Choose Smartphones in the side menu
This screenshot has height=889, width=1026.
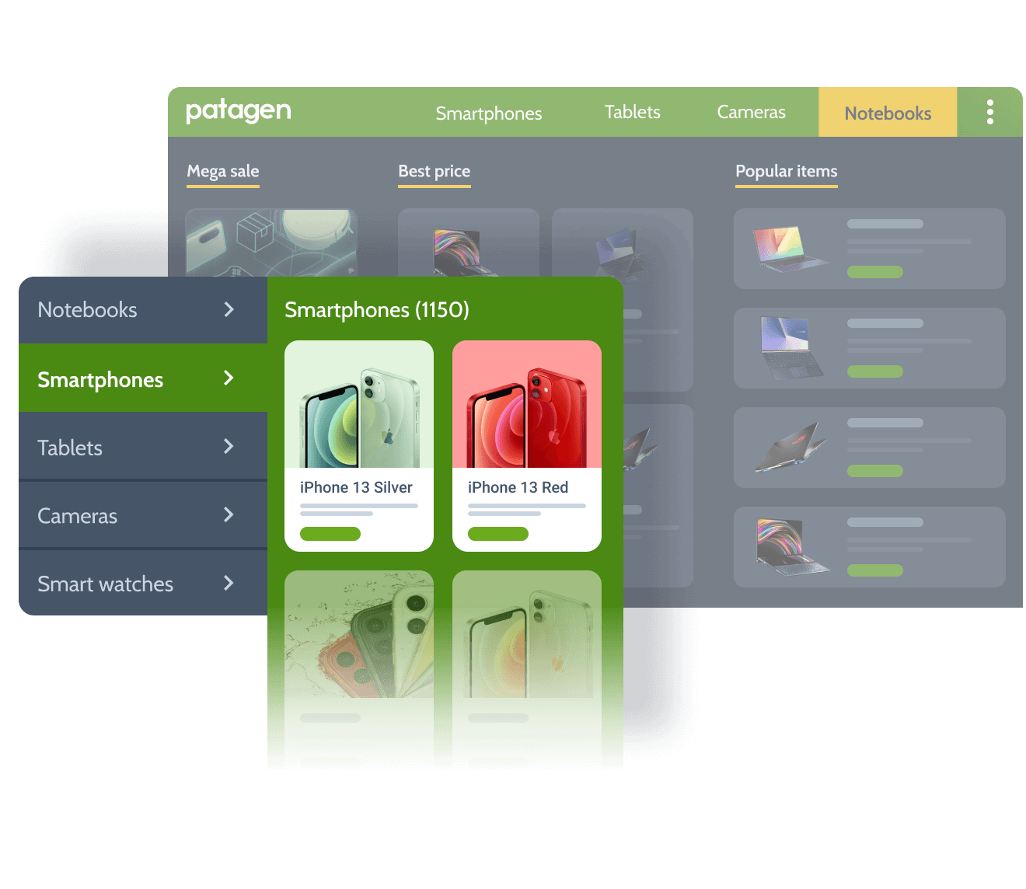143,378
